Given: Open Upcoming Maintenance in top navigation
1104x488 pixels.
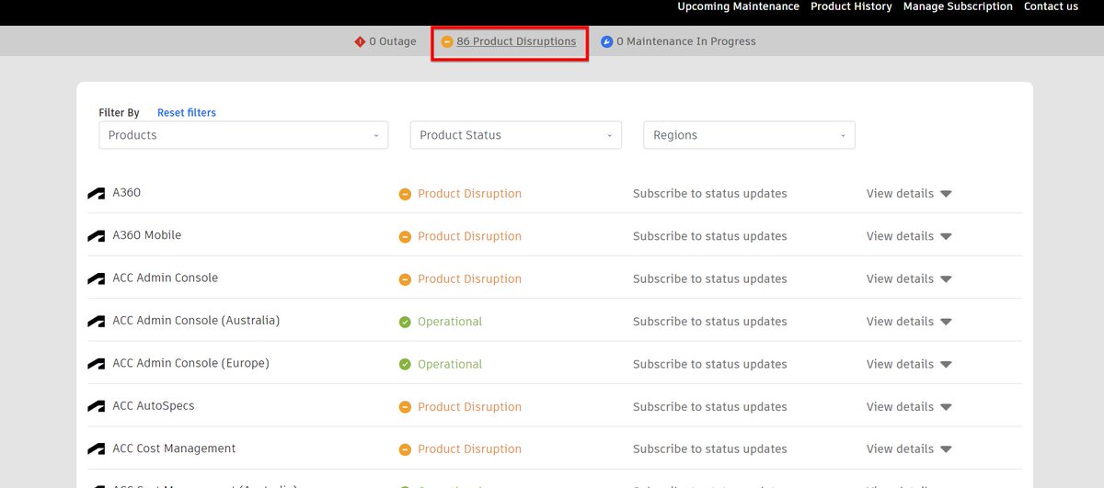Looking at the screenshot, I should point(738,6).
